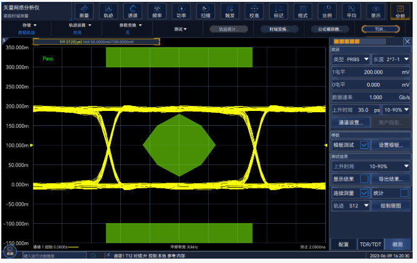Open the 测量 (Measure) toolbar menu

coord(84,11)
